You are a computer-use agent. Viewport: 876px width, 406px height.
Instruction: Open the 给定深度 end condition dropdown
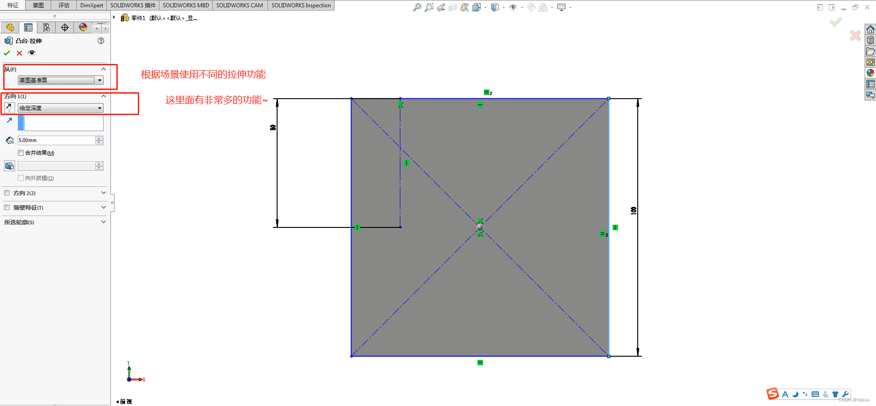click(x=61, y=108)
